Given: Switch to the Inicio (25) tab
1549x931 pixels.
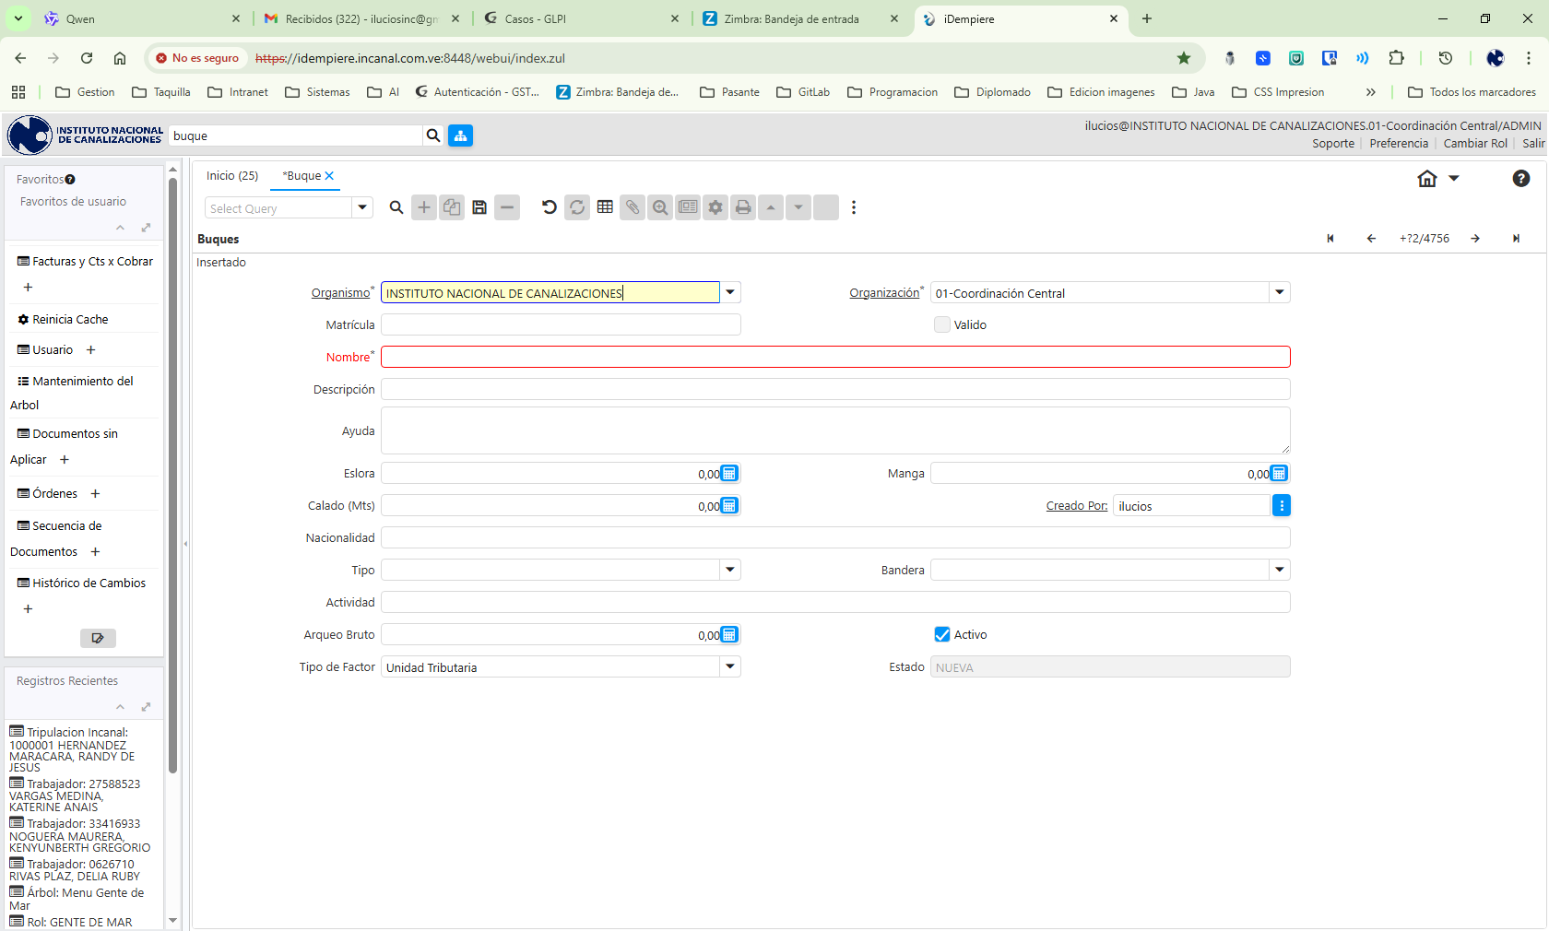Looking at the screenshot, I should (x=232, y=176).
